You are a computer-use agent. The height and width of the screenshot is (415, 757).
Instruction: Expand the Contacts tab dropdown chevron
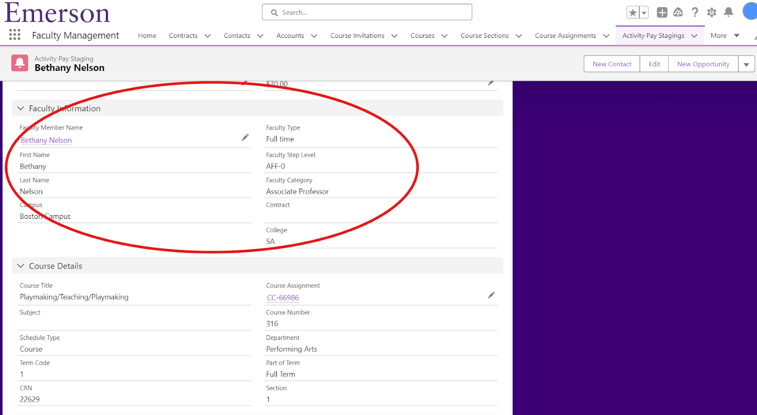pyautogui.click(x=260, y=36)
